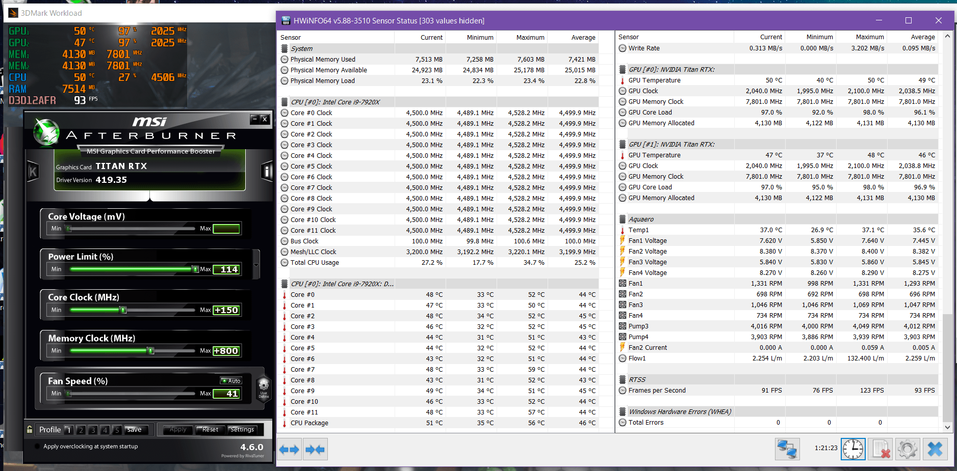The height and width of the screenshot is (471, 957).
Task: Select the Write Rate row
Action: (x=778, y=48)
